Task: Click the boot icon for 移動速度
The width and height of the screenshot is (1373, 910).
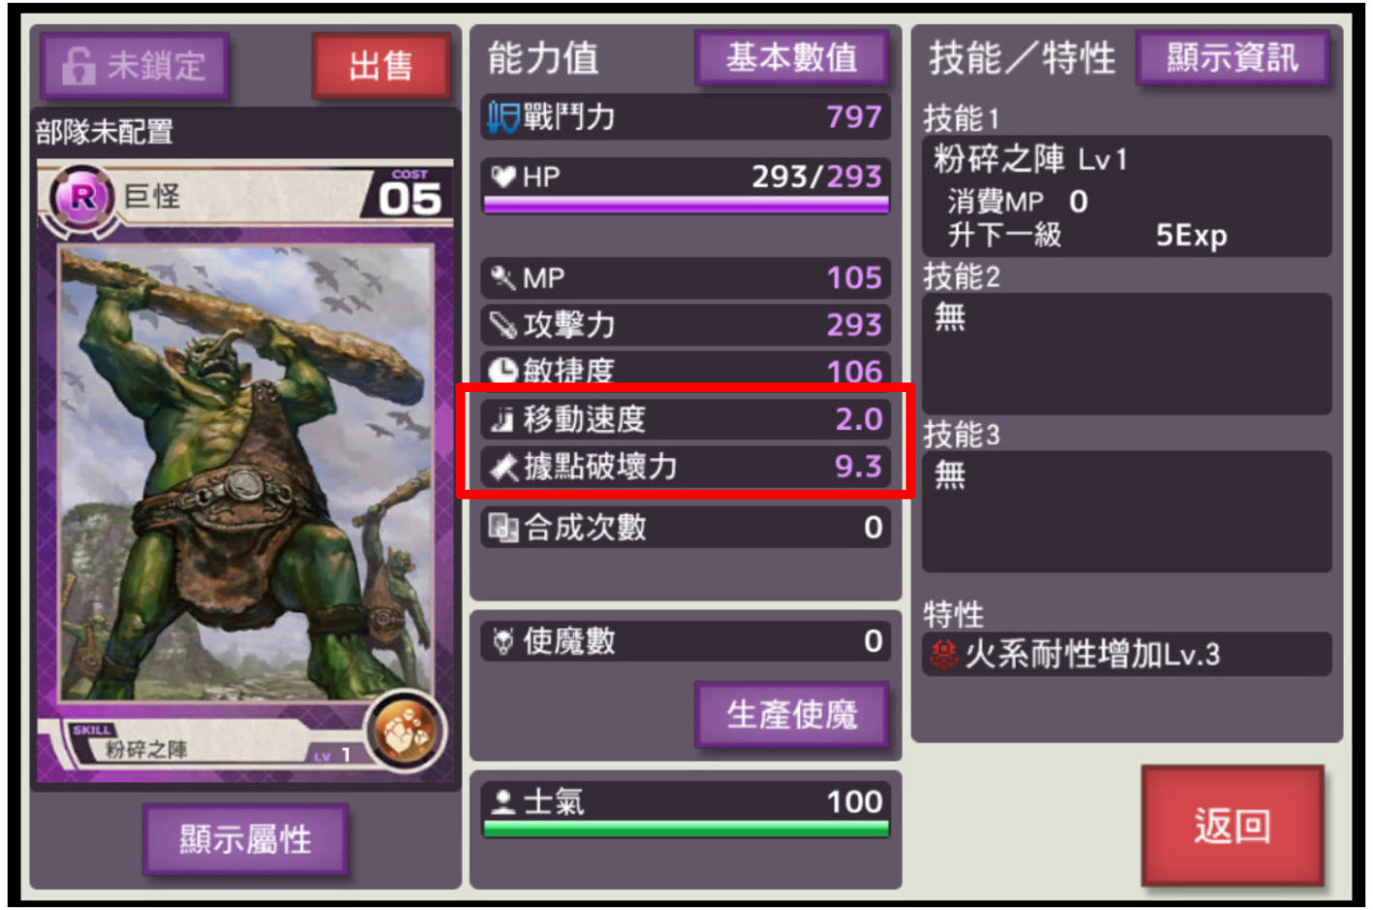Action: coord(503,419)
